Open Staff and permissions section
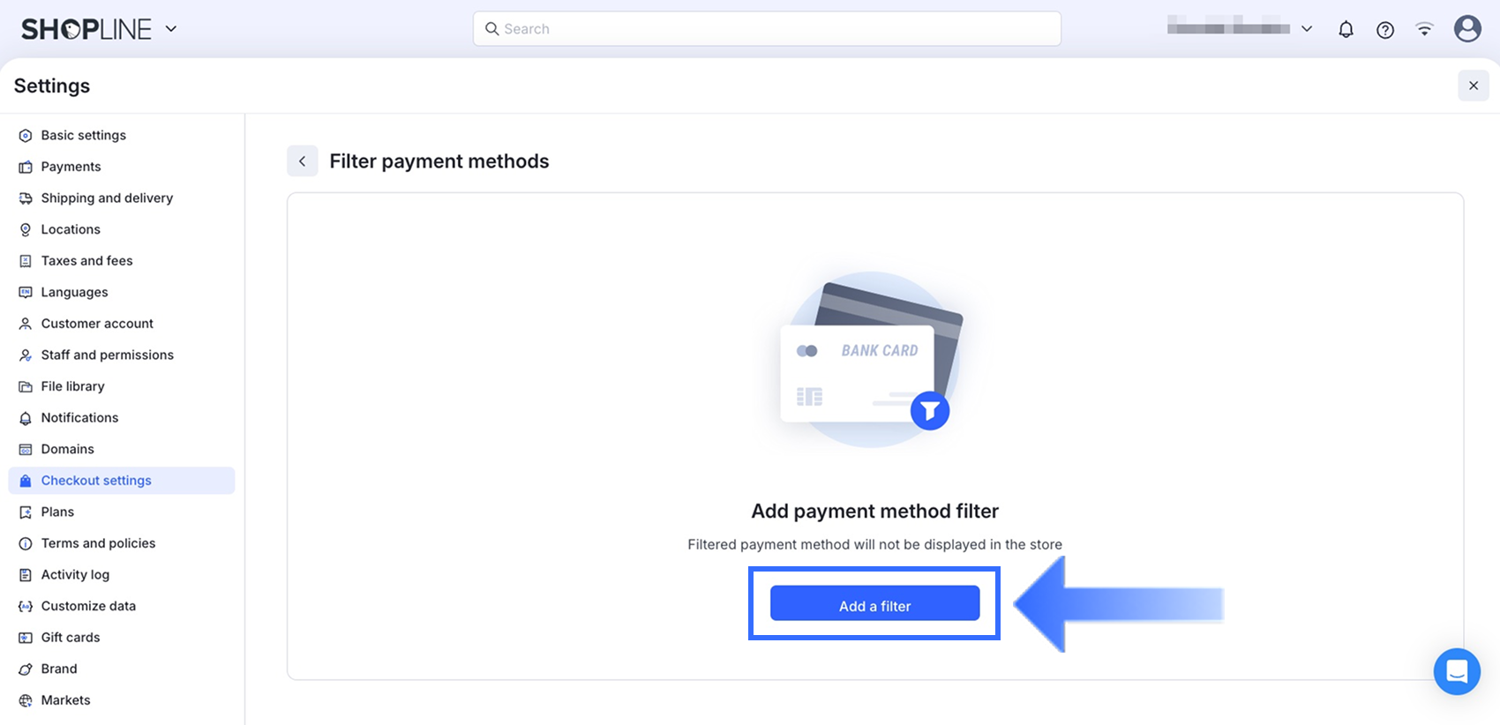Image resolution: width=1500 pixels, height=725 pixels. coord(107,355)
